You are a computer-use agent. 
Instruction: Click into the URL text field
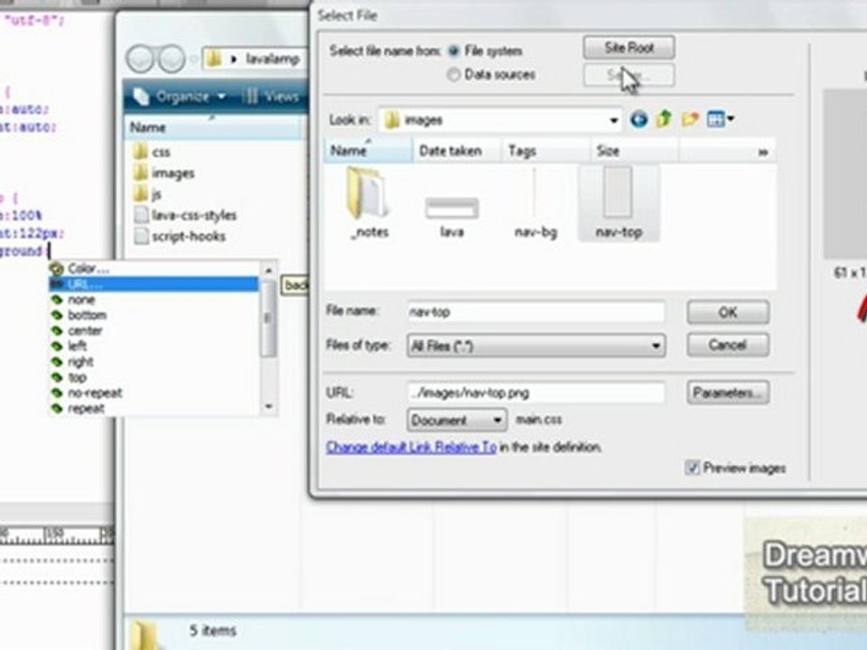(536, 393)
